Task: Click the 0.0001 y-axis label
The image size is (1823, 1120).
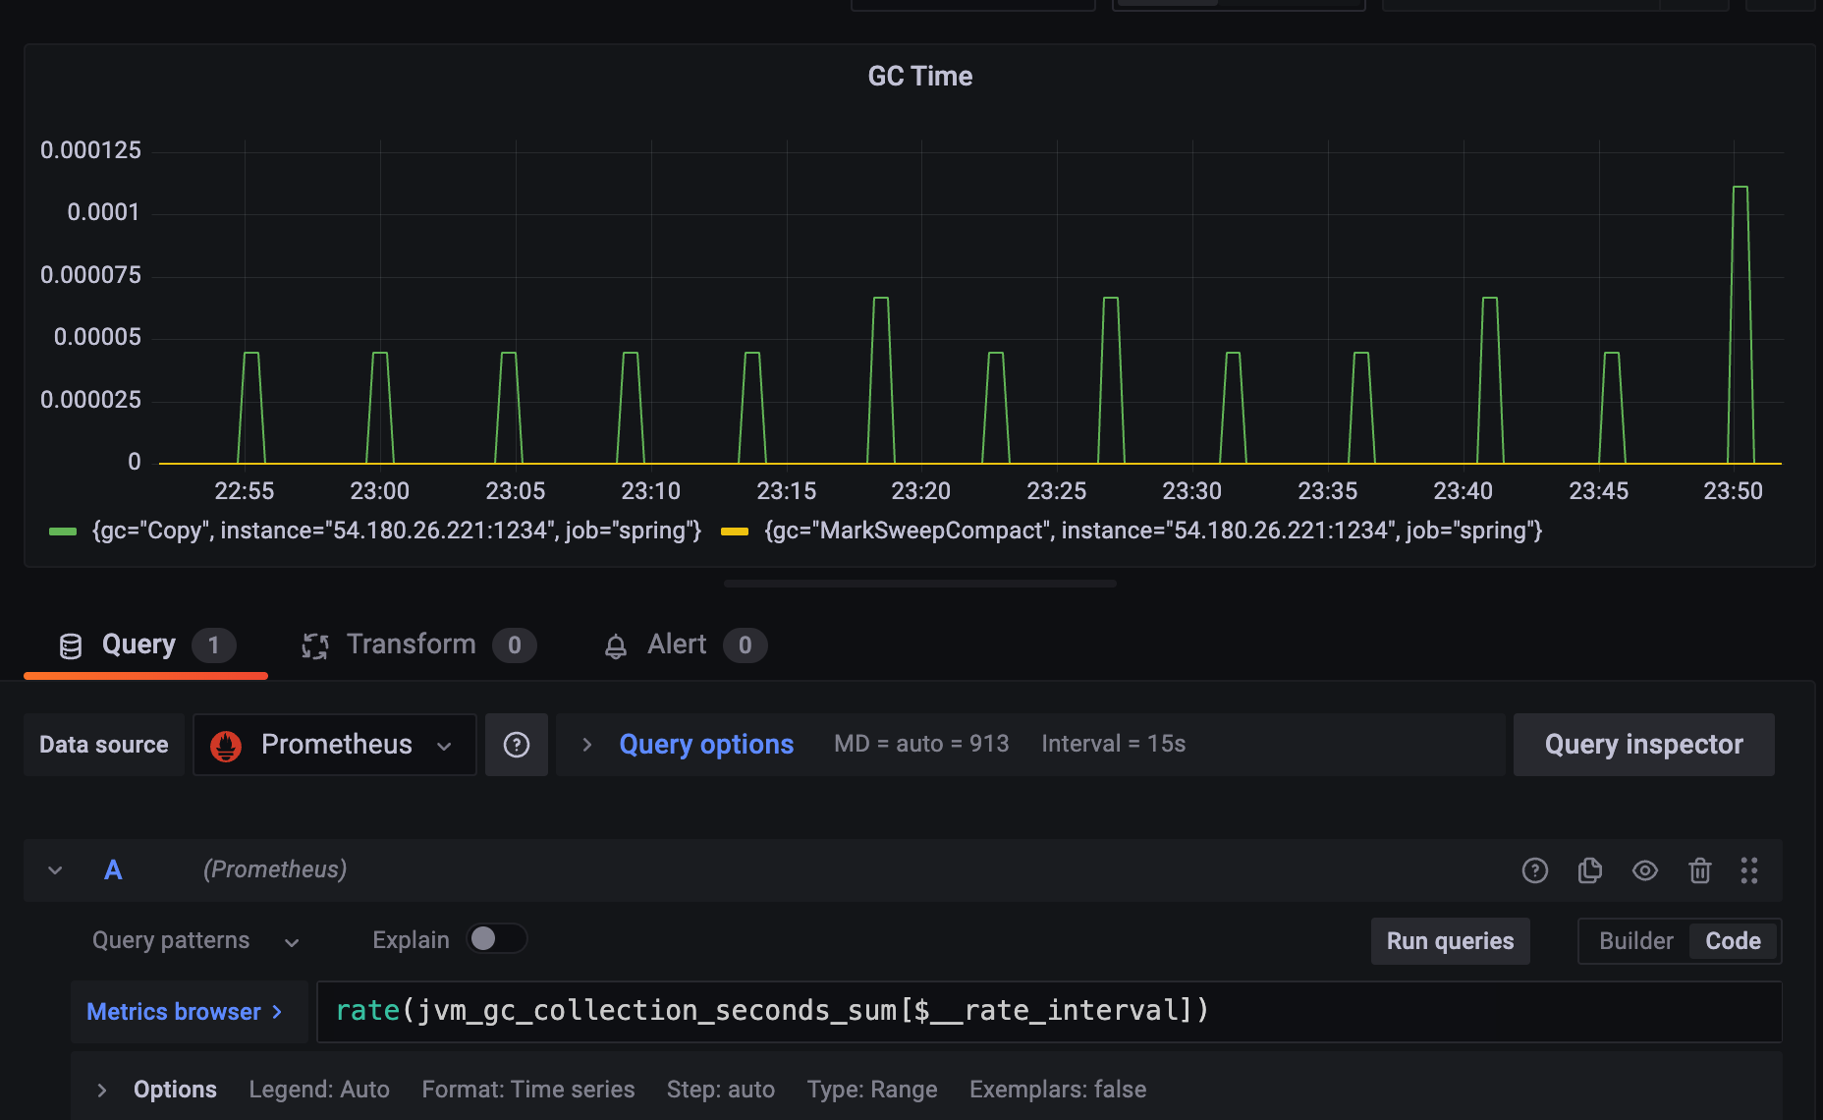Action: tap(103, 213)
